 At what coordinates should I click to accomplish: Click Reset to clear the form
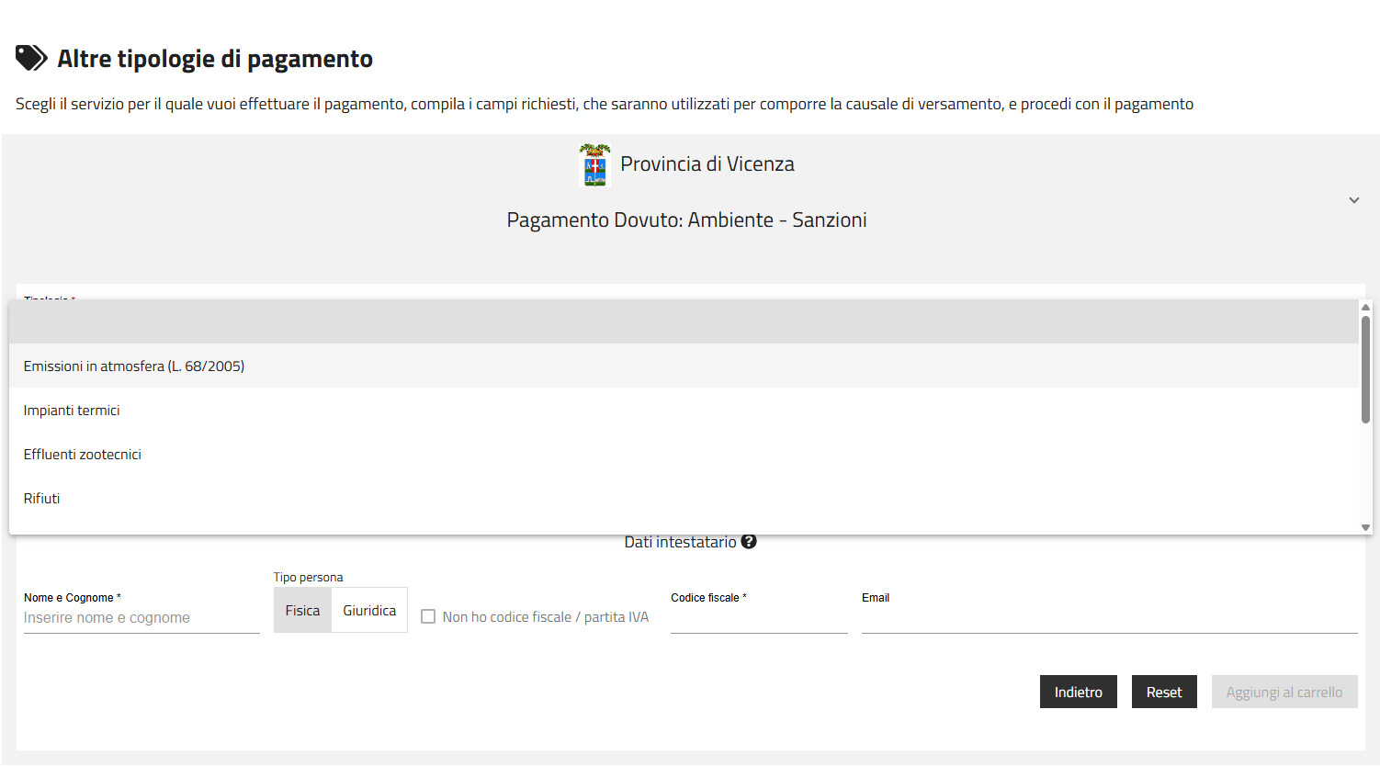point(1164,692)
